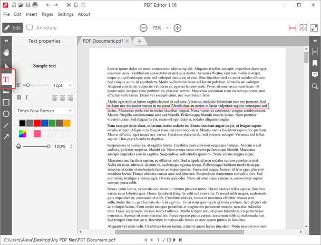Expand the Times New Roman font list

tap(44, 111)
